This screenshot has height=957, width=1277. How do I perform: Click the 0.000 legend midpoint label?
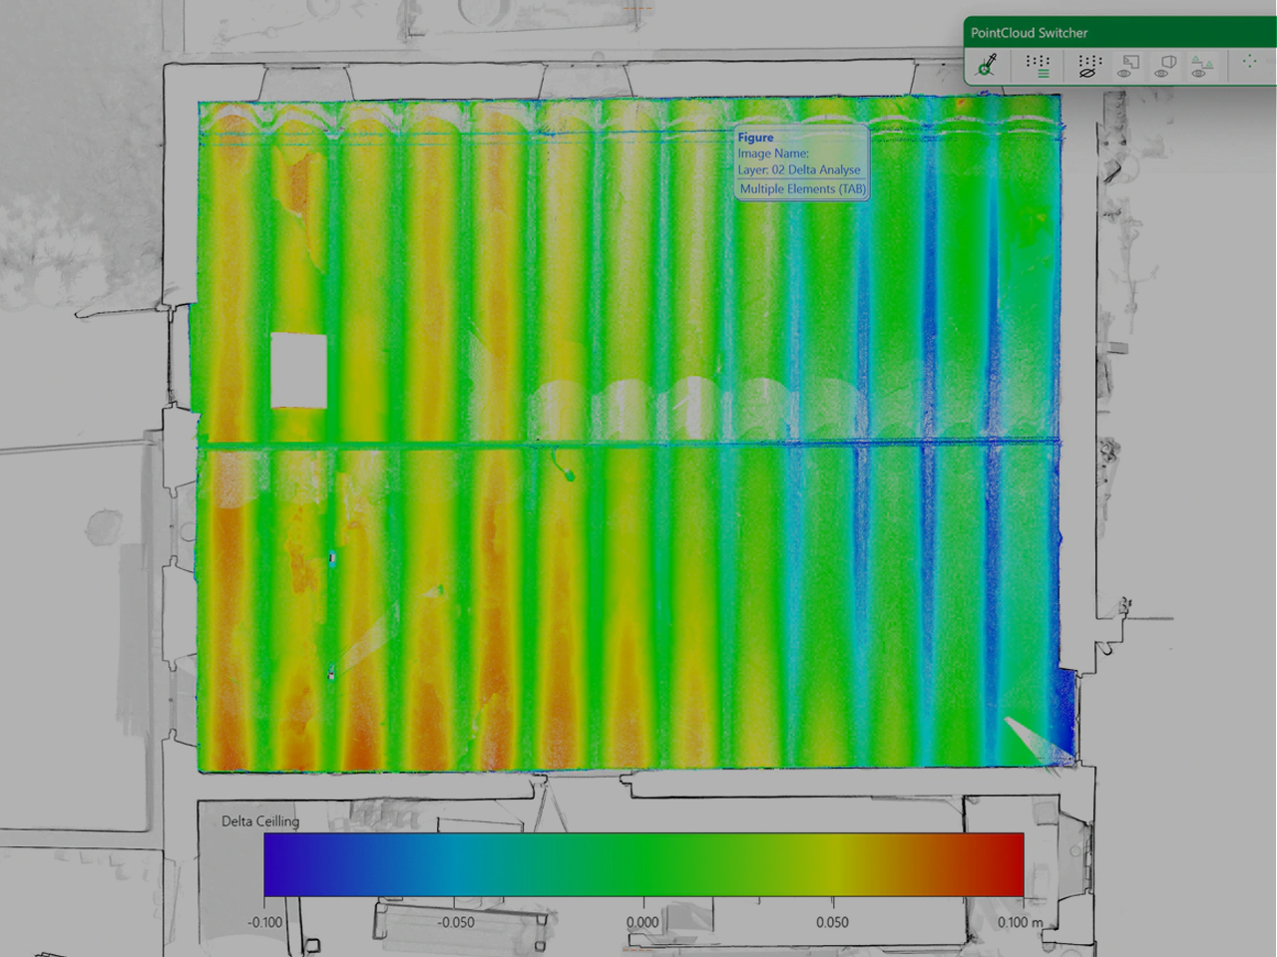(642, 922)
